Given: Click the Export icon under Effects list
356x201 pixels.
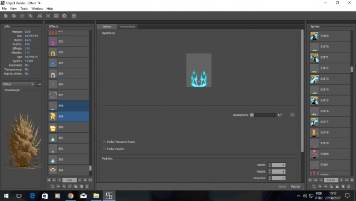Looking at the screenshot, I should tap(64, 186).
